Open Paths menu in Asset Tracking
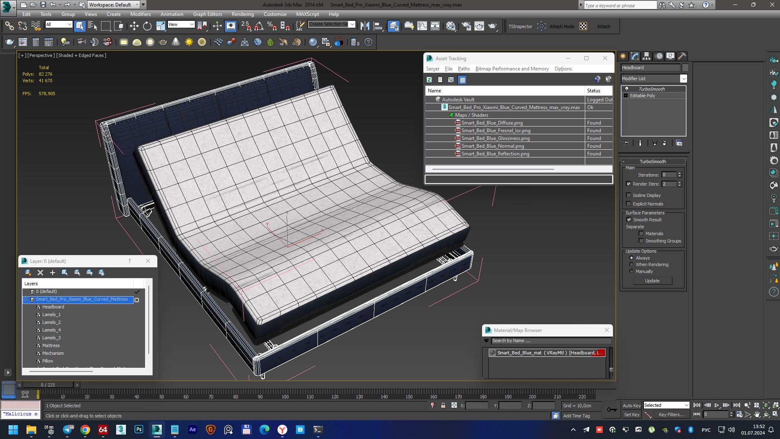 click(x=464, y=69)
